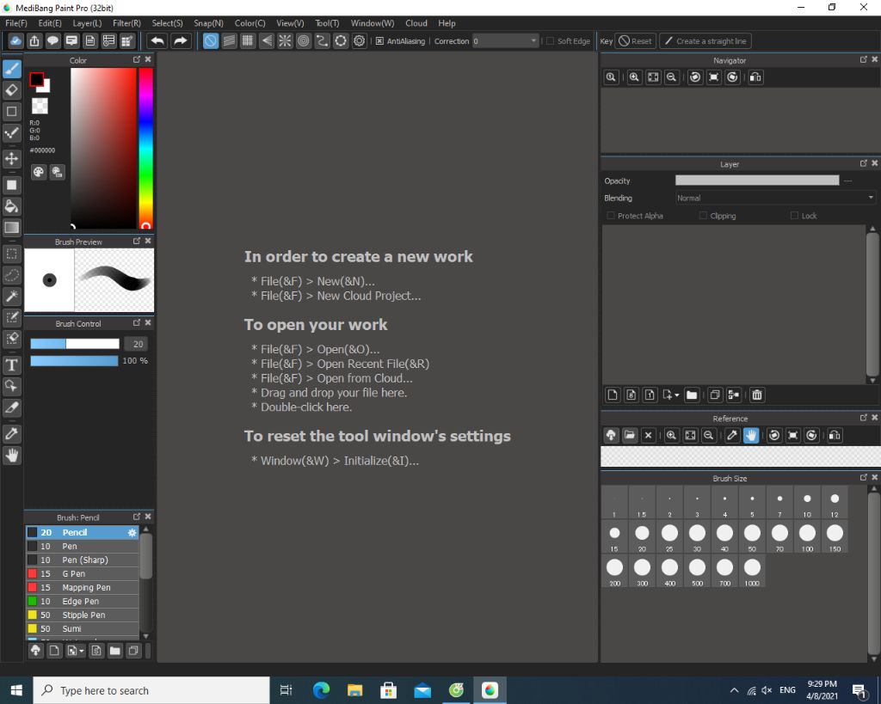Viewport: 881px width, 704px height.
Task: Open the Filter menu
Action: 126,23
